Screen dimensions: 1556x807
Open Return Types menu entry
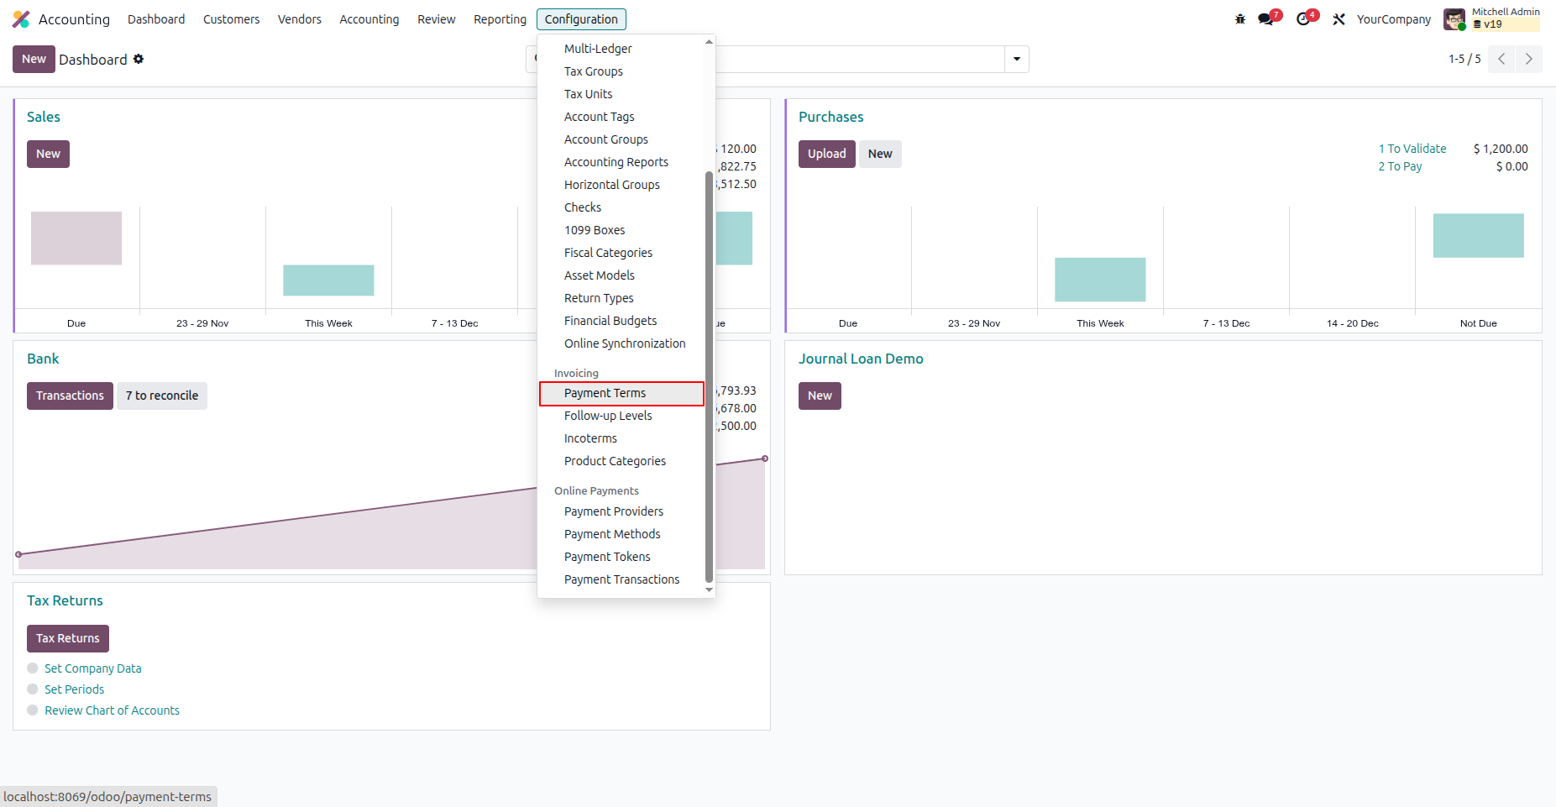pos(621,298)
